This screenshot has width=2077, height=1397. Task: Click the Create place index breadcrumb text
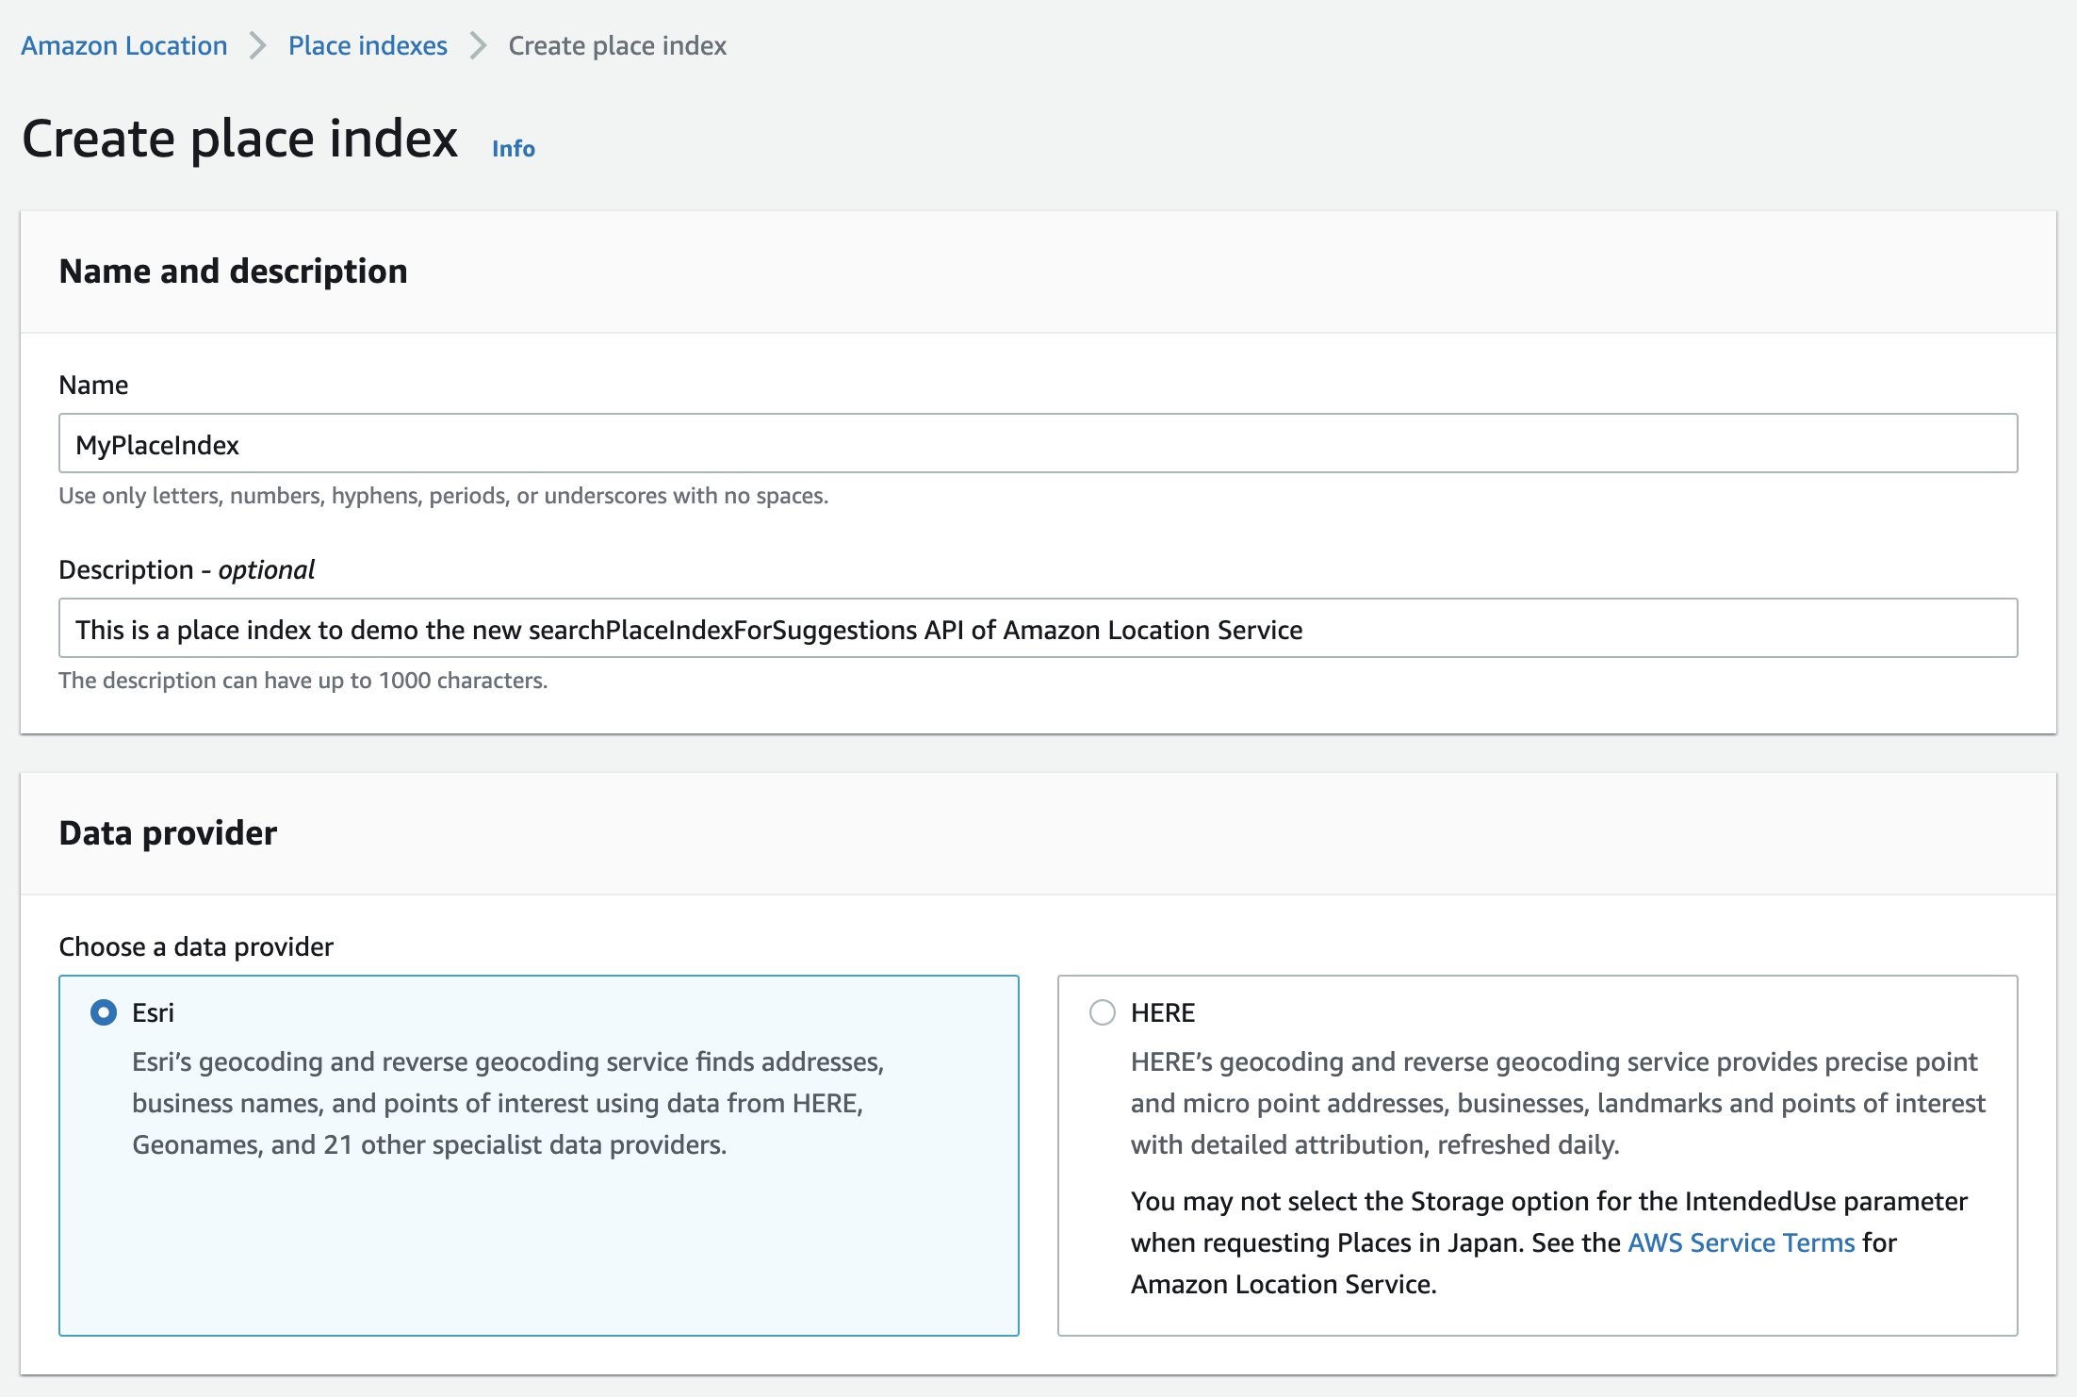[617, 45]
